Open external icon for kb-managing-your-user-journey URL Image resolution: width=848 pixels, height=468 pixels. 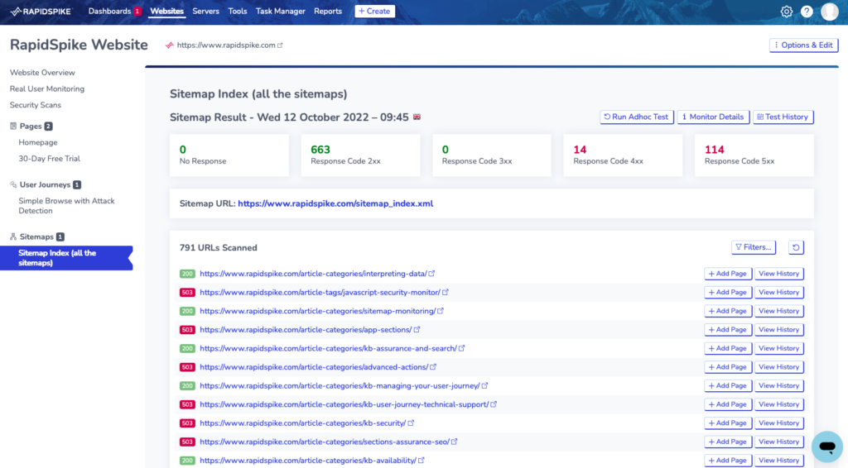485,385
